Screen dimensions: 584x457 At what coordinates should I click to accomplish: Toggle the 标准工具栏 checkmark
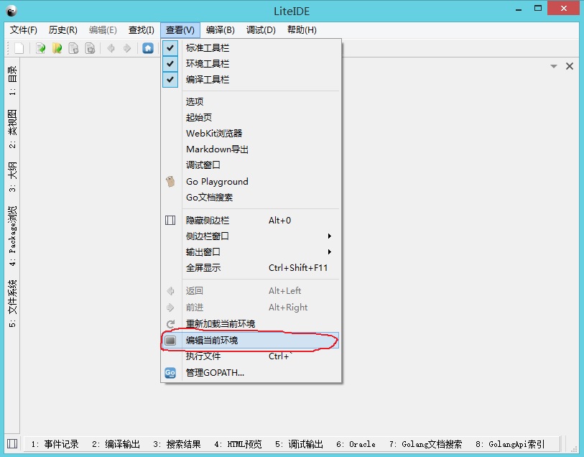point(170,47)
